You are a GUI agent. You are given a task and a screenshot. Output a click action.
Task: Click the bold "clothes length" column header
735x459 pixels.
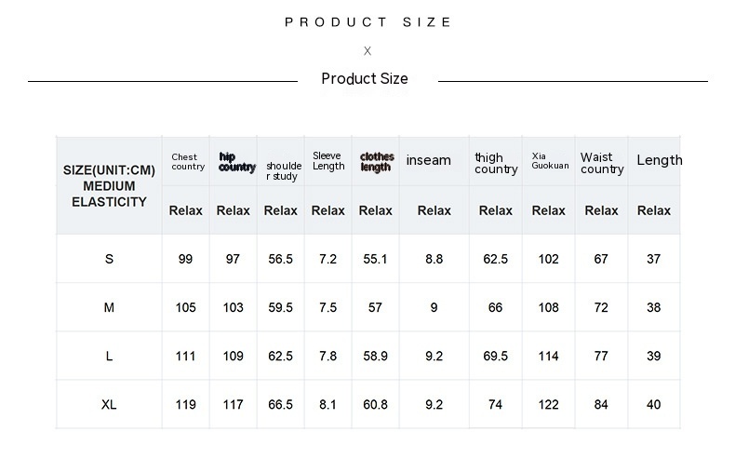376,162
